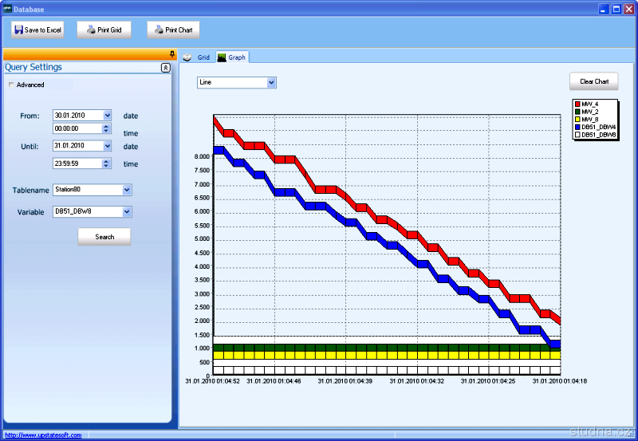
Task: Adjust the Until time spinner
Action: [x=107, y=163]
